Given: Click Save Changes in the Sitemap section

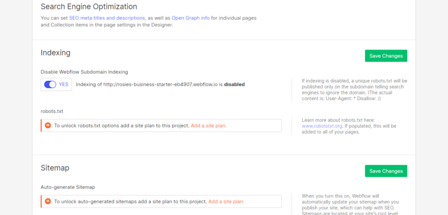Looking at the screenshot, I should [x=386, y=171].
